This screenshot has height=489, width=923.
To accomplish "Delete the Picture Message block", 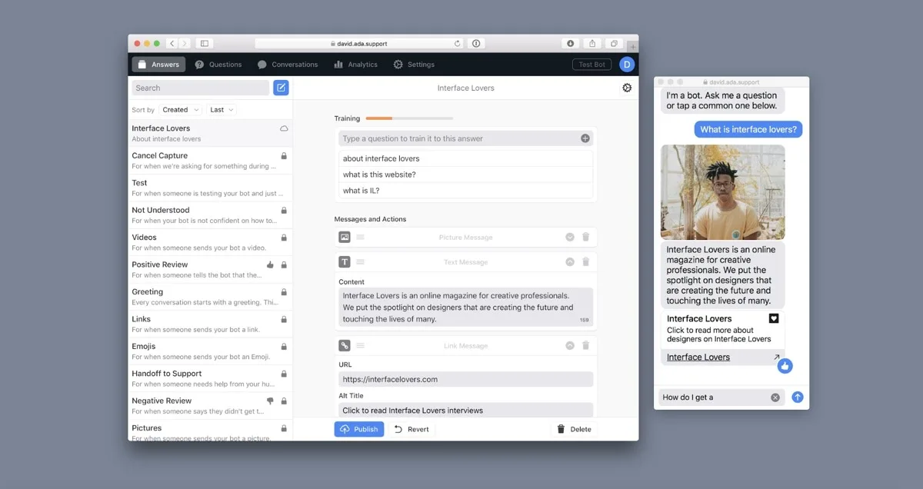I will 585,238.
